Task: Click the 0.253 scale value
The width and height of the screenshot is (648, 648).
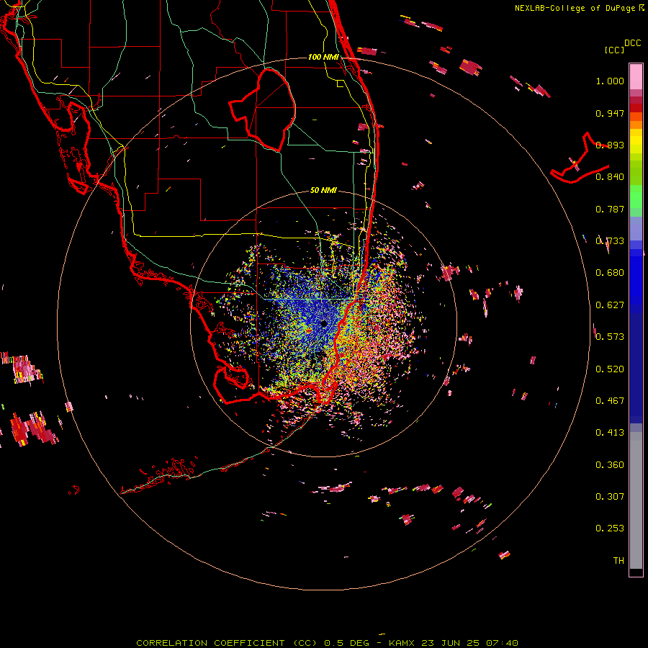Action: tap(610, 528)
